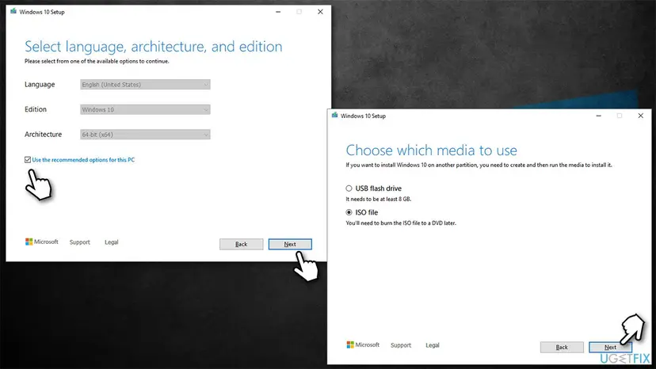The image size is (656, 369).
Task: Open Legal link in the language window
Action: [x=111, y=242]
